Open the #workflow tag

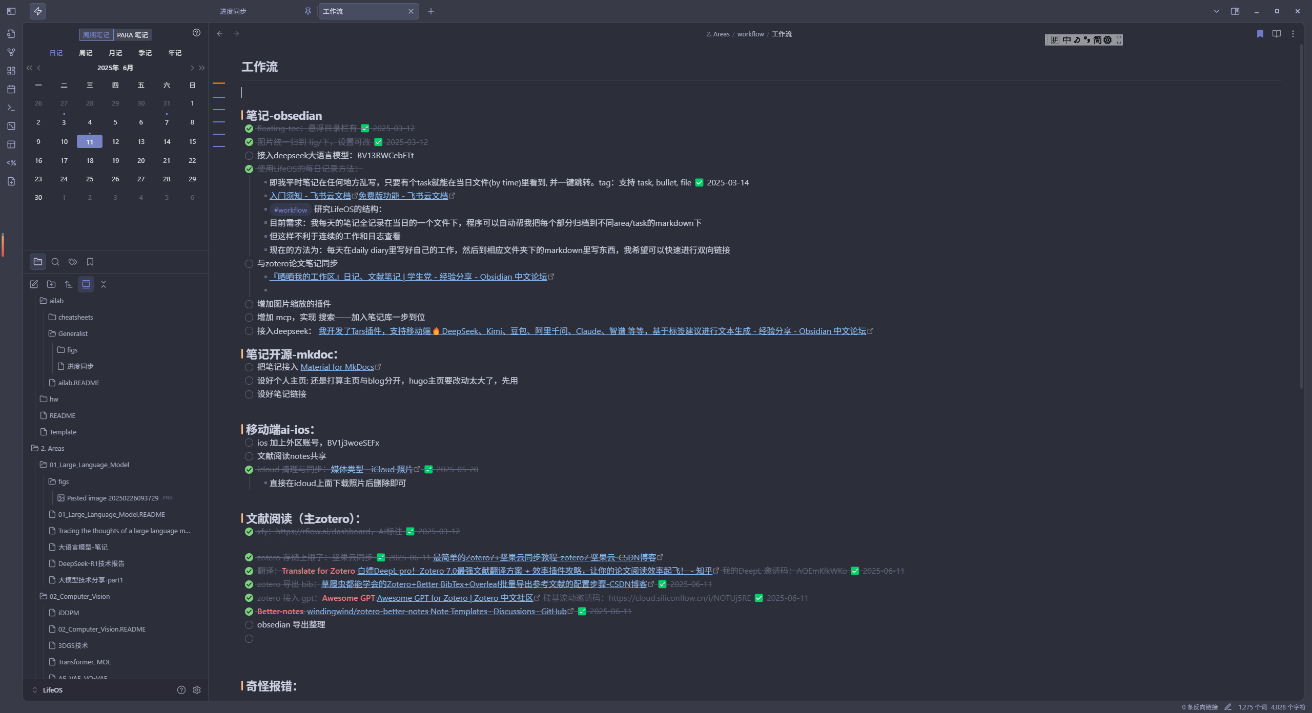click(x=290, y=210)
